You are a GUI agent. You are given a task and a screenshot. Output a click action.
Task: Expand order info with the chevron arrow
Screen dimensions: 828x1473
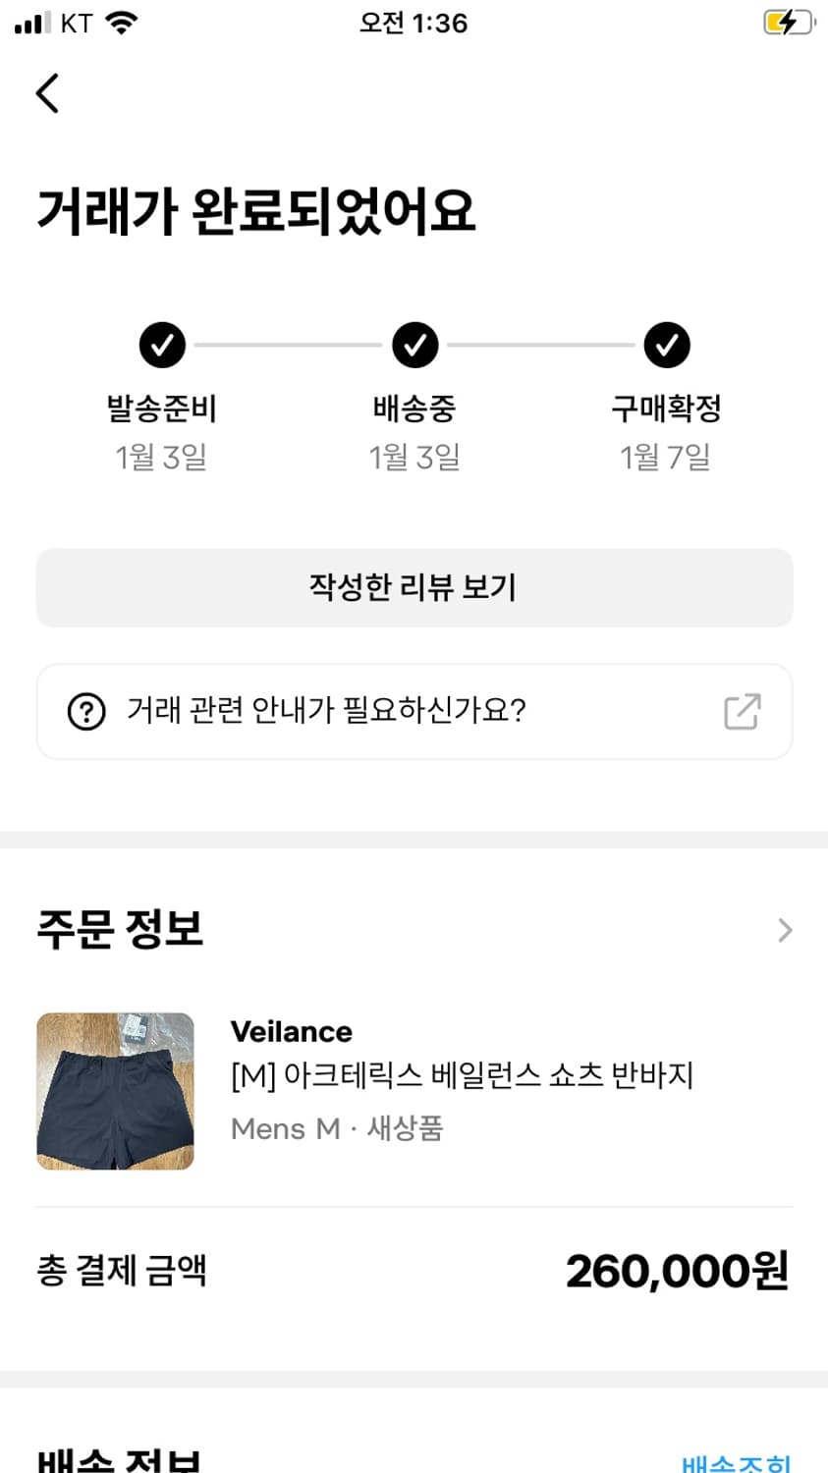click(x=784, y=930)
